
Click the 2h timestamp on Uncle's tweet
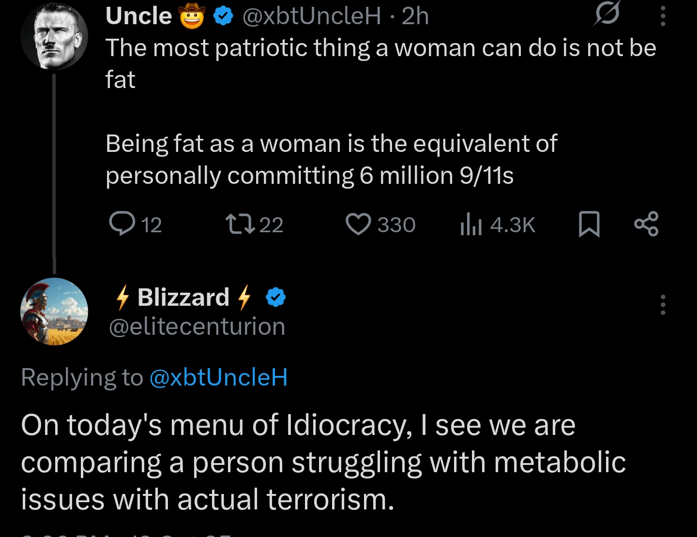coord(415,16)
